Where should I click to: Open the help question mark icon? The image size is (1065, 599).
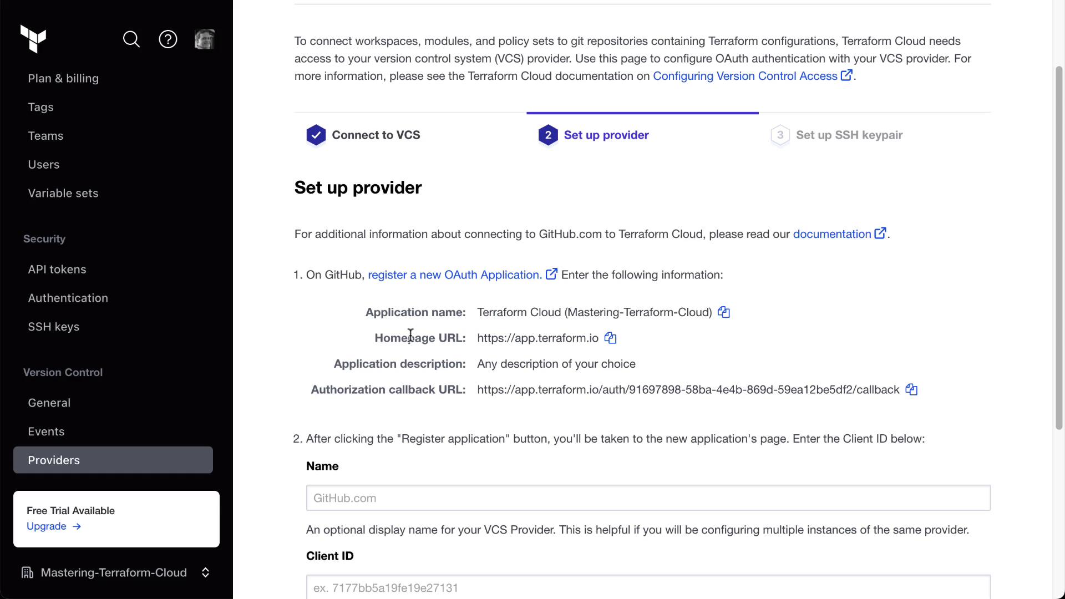click(x=168, y=39)
